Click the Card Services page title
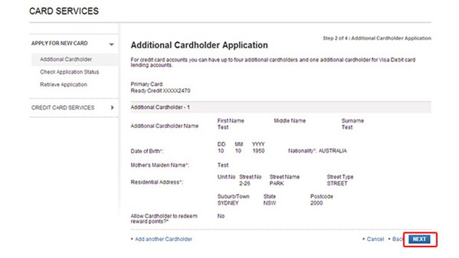 pos(64,11)
